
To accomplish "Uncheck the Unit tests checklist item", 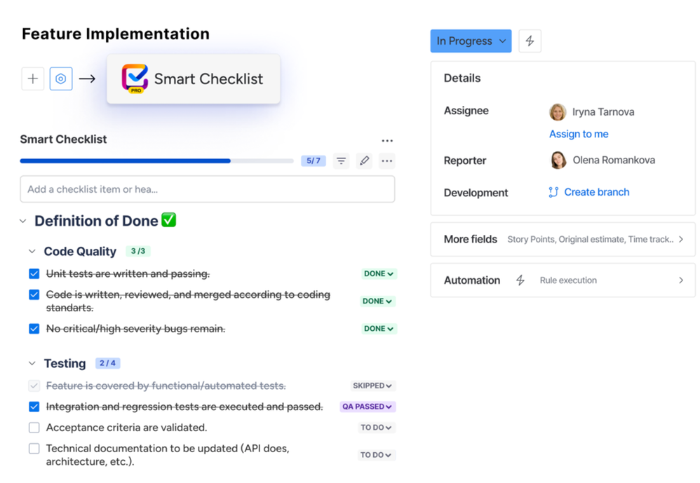I will pos(34,274).
